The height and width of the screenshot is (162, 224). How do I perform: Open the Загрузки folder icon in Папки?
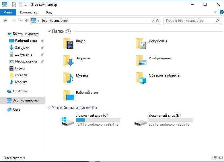[x=68, y=61]
